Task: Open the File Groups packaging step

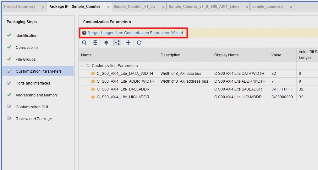Action: [25, 59]
